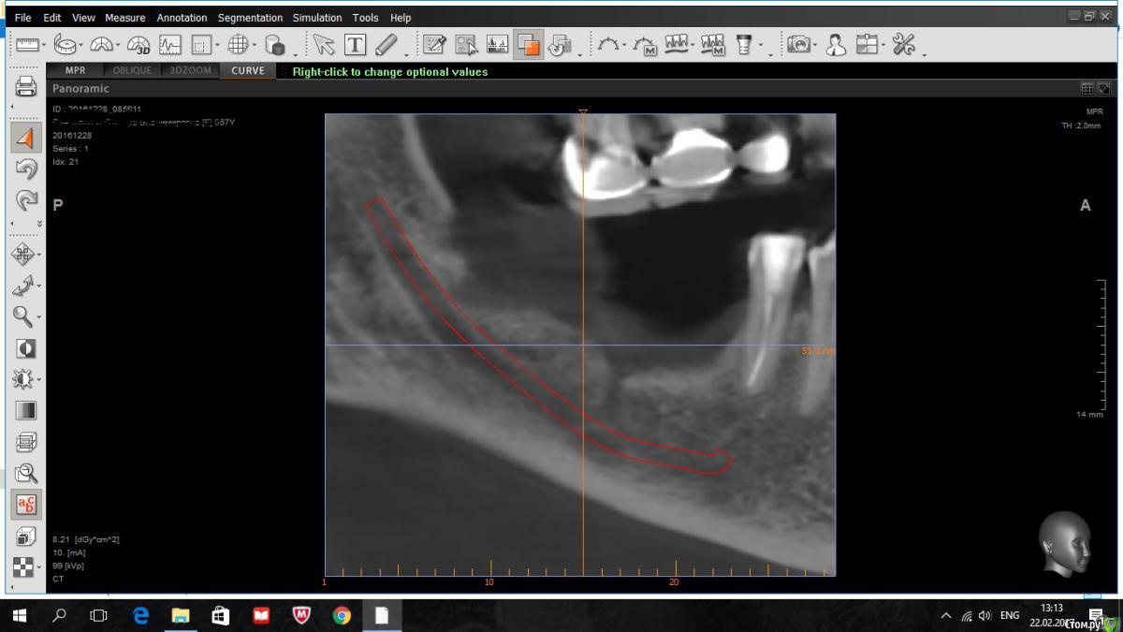
Task: Switch to the MPR tab
Action: coord(75,70)
